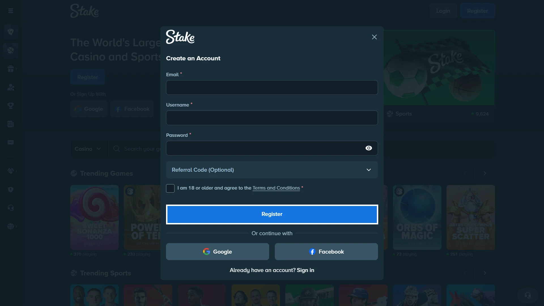This screenshot has width=544, height=306.
Task: Open the live support headset sidebar icon
Action: 11,208
